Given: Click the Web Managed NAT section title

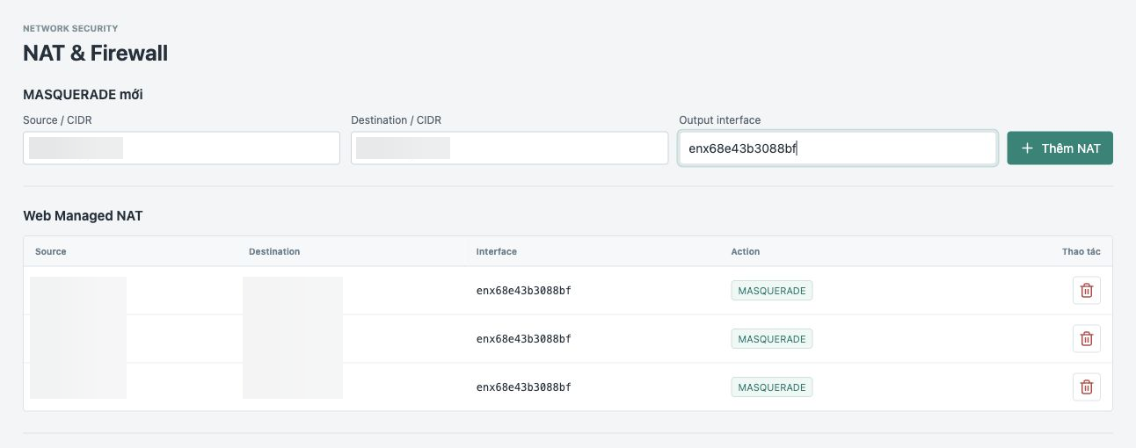Looking at the screenshot, I should pyautogui.click(x=83, y=215).
